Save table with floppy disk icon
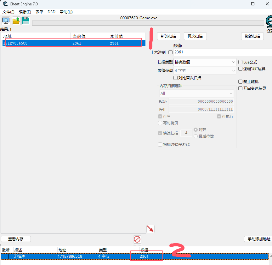272x265 pixels. click(26, 21)
